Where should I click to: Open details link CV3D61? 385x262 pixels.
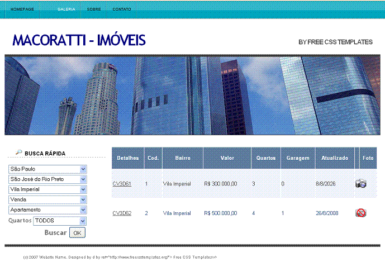122,184
